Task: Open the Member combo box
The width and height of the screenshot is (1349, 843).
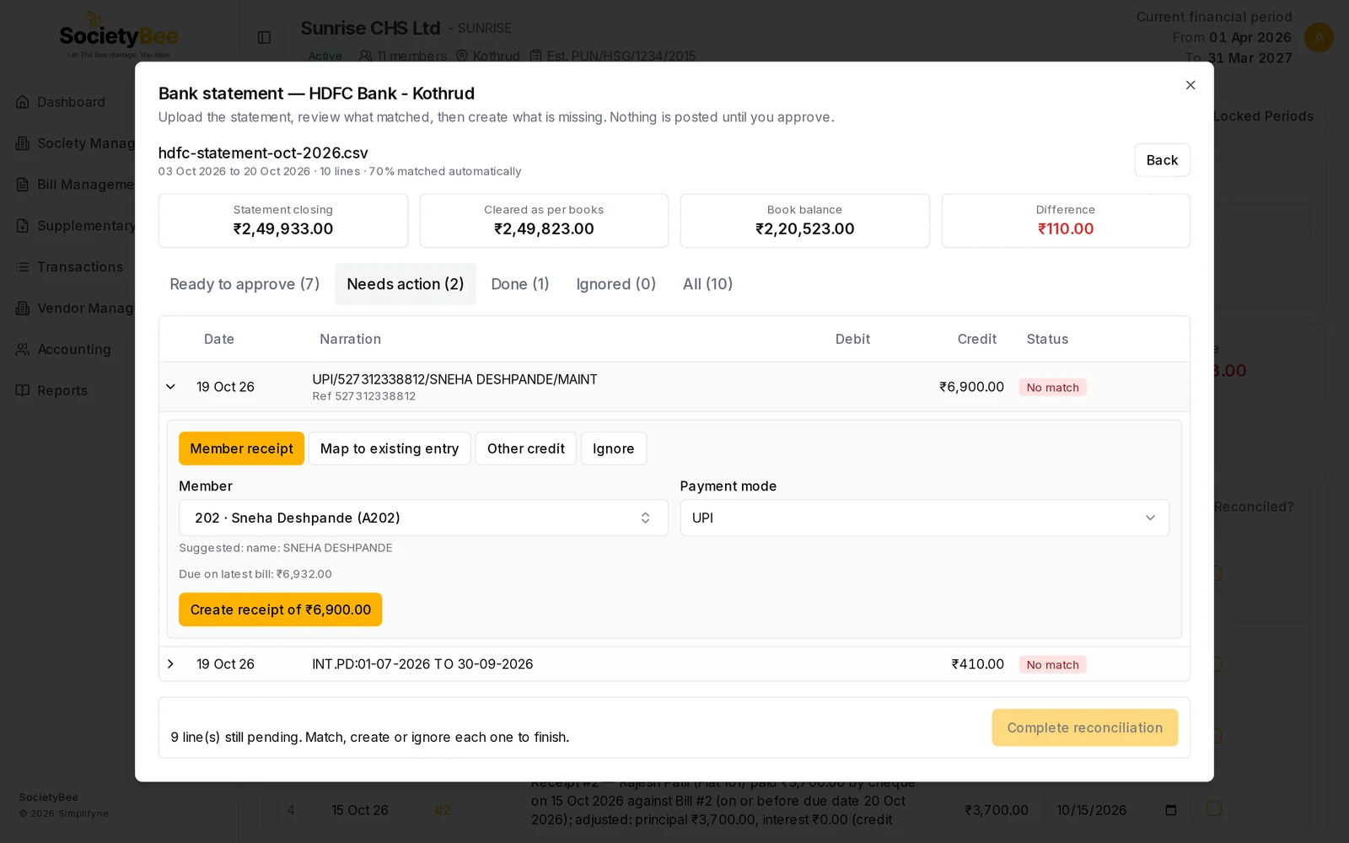Action: click(423, 518)
